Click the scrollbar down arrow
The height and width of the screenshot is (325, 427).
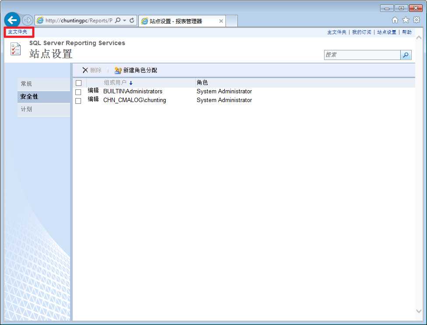(419, 311)
